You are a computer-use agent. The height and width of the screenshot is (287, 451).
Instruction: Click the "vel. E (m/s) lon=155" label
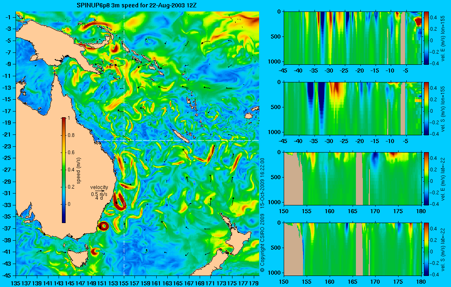(x=444, y=38)
